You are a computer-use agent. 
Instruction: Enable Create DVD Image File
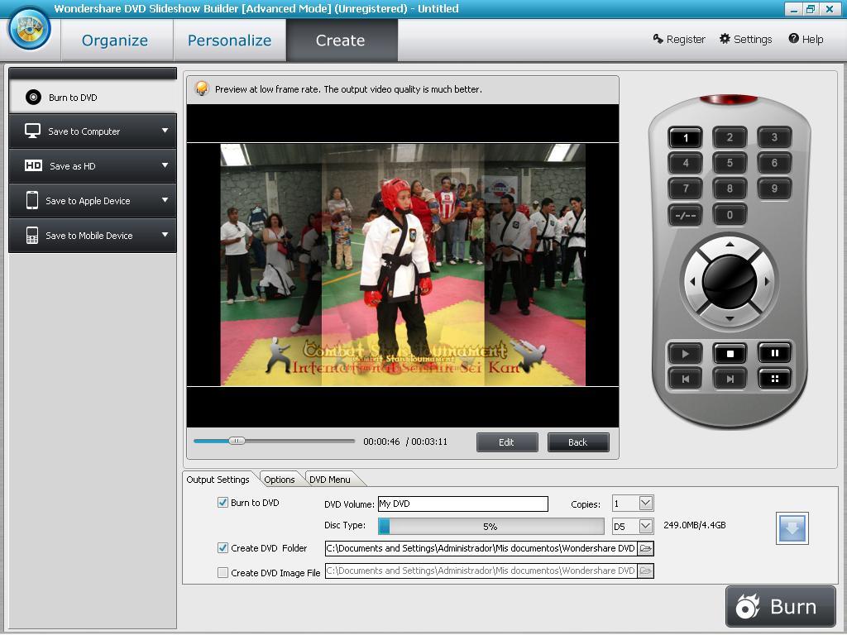click(x=222, y=571)
